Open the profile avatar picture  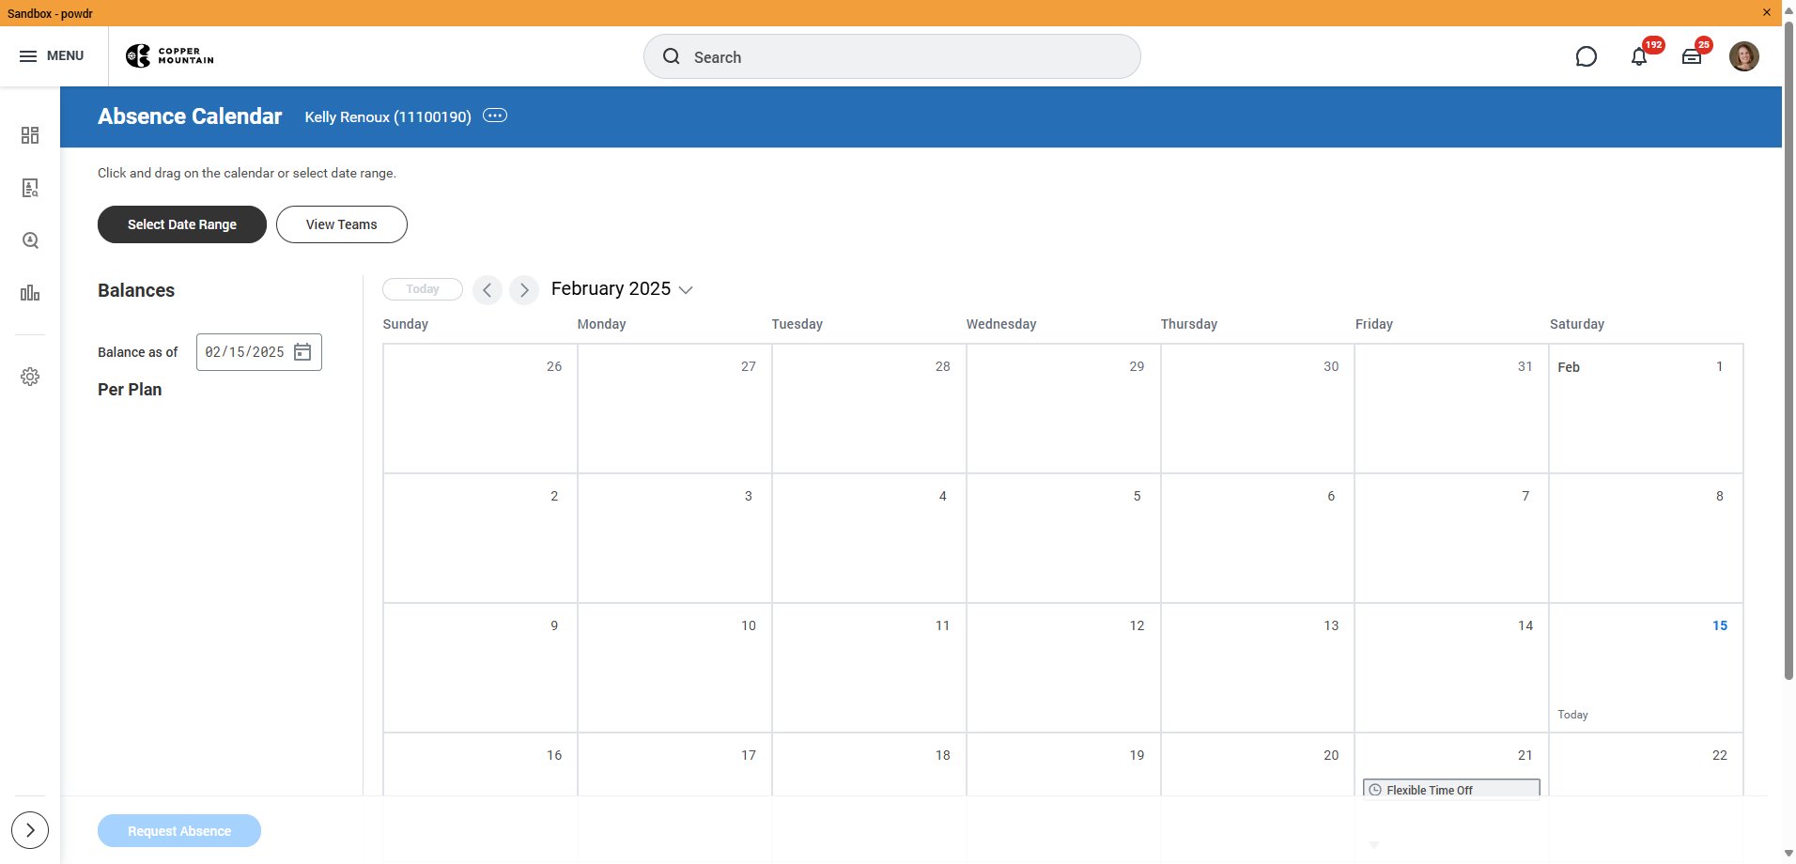1744,56
